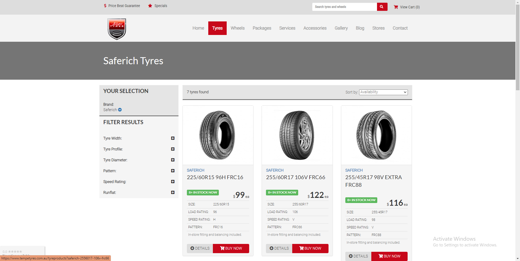This screenshot has width=520, height=261.
Task: Open the Price Beat Guarantee link
Action: (x=122, y=6)
